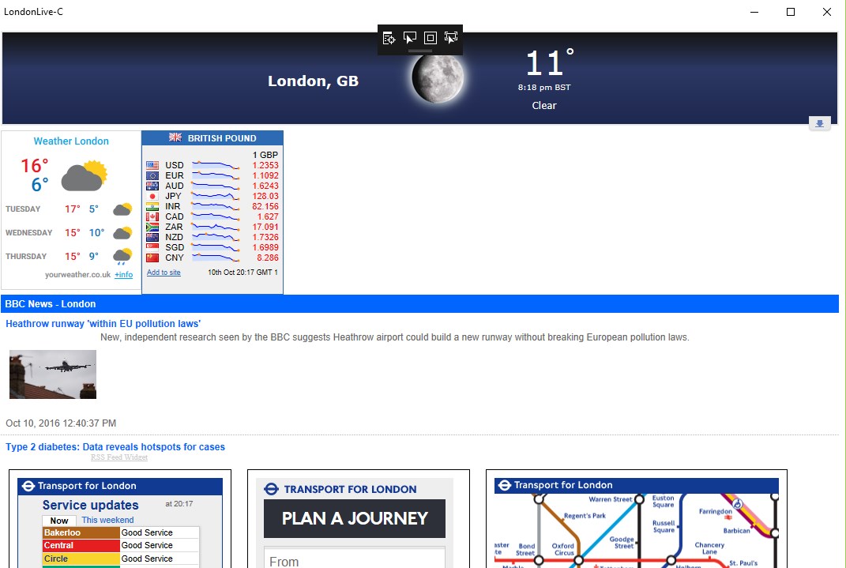Select the Bakerloo line row
The height and width of the screenshot is (568, 846).
[121, 532]
